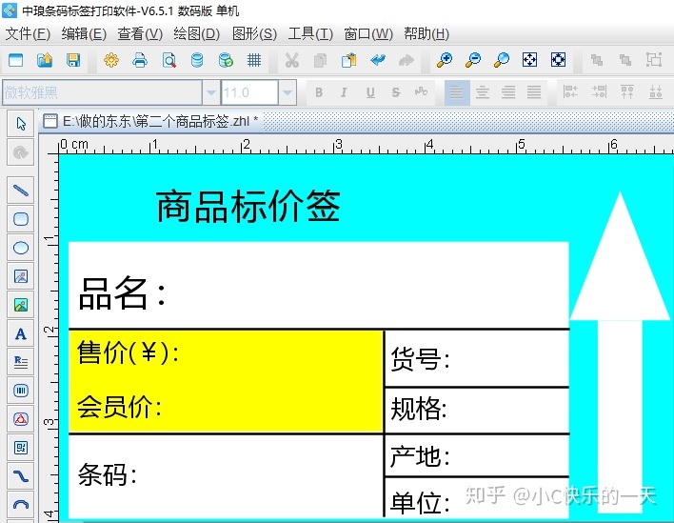674x523 pixels.
Task: Select the 货号: label text
Action: (420, 359)
